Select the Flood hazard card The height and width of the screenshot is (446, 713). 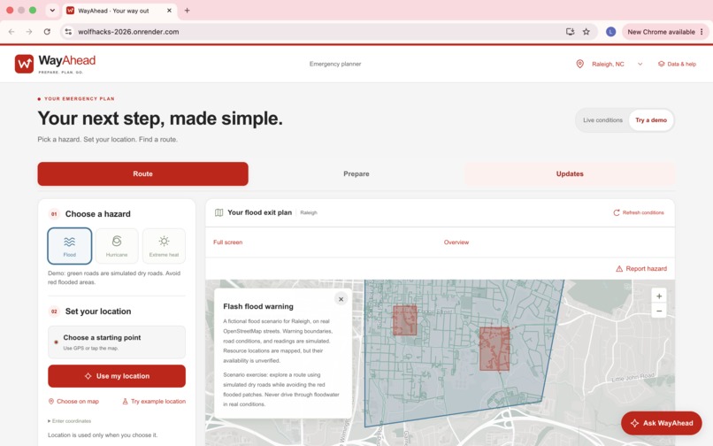tap(70, 246)
